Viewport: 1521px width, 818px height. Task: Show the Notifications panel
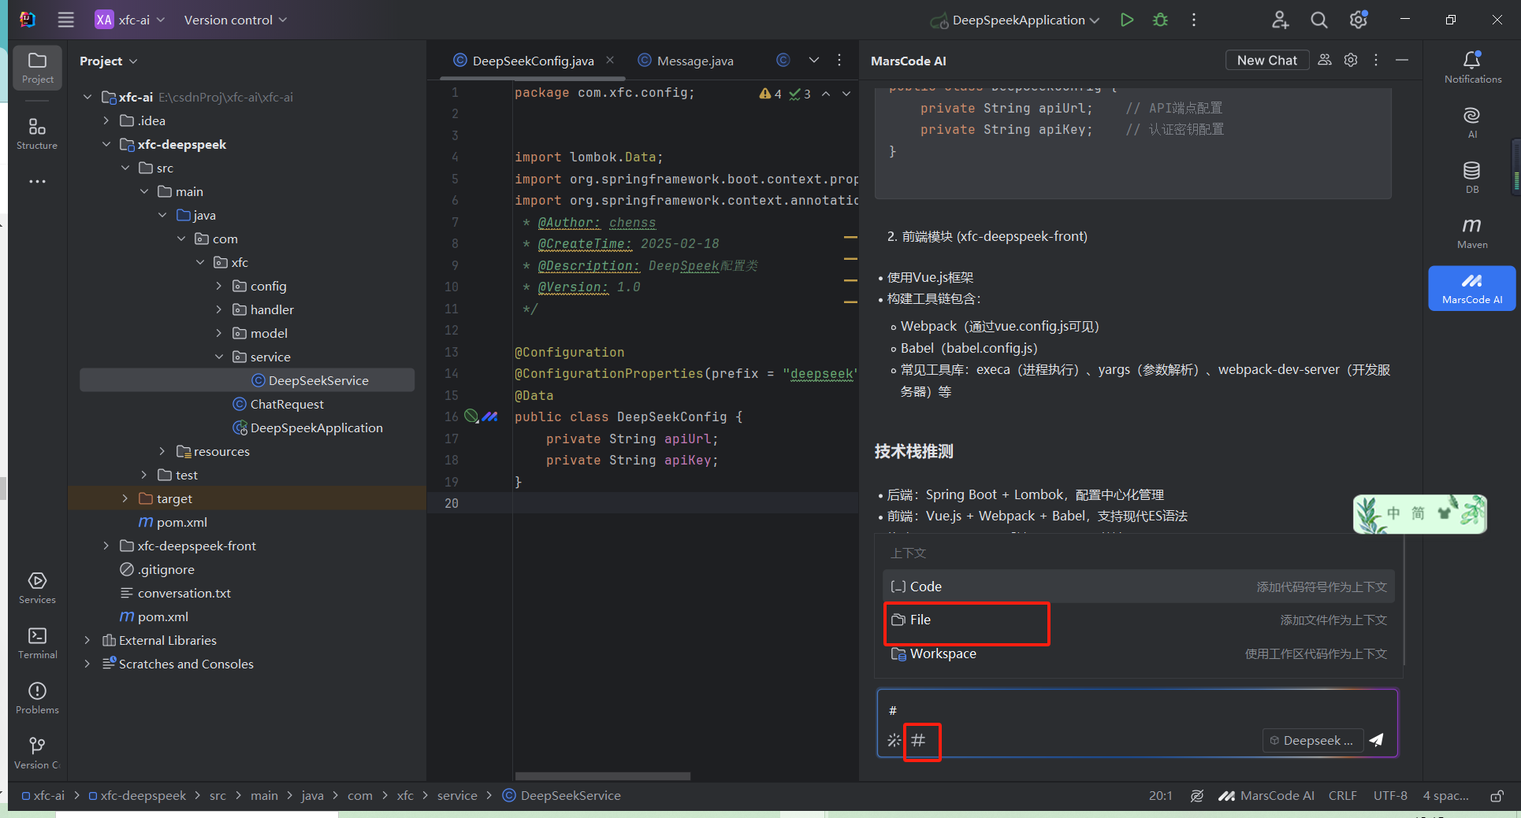tap(1472, 67)
